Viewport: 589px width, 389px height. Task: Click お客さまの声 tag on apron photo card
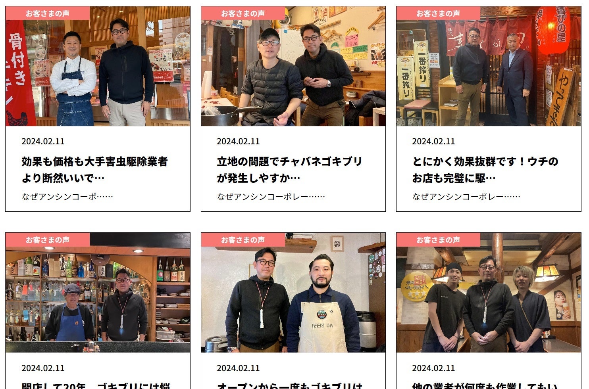(x=243, y=240)
